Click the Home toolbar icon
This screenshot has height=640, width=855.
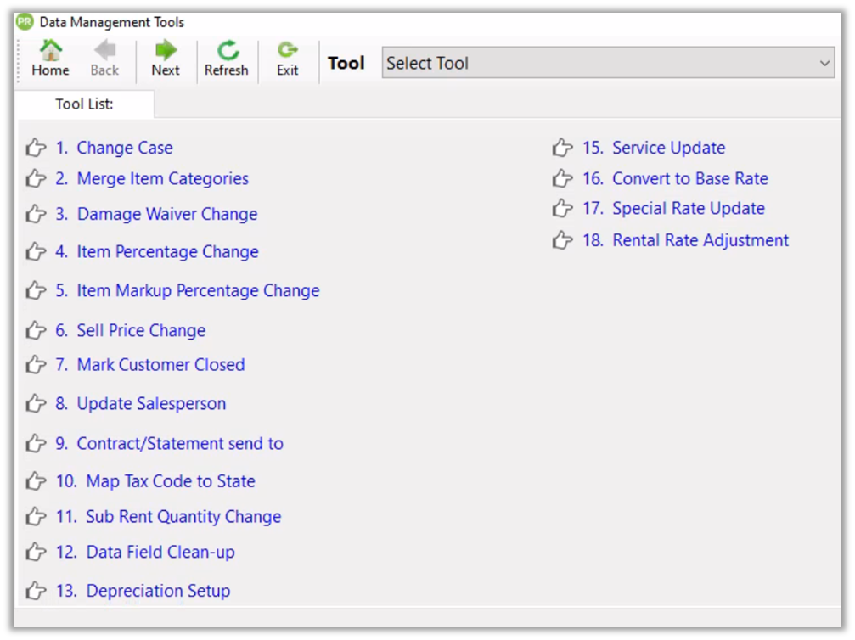pyautogui.click(x=50, y=51)
